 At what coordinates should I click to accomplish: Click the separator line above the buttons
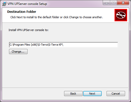coord(65,88)
